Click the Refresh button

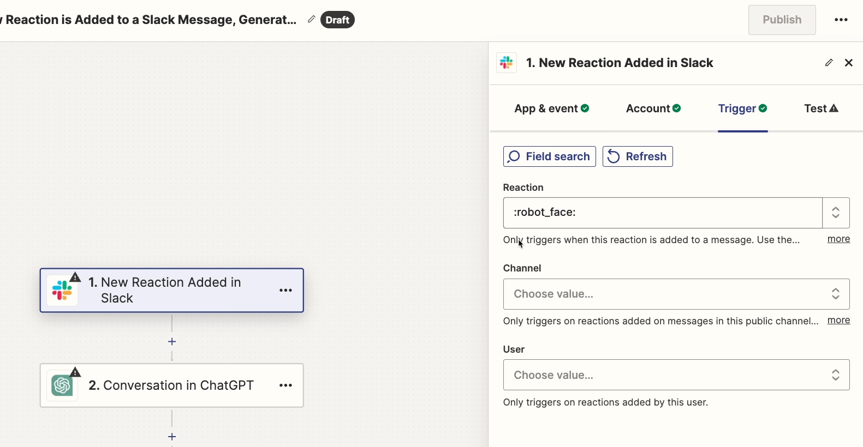coord(638,156)
